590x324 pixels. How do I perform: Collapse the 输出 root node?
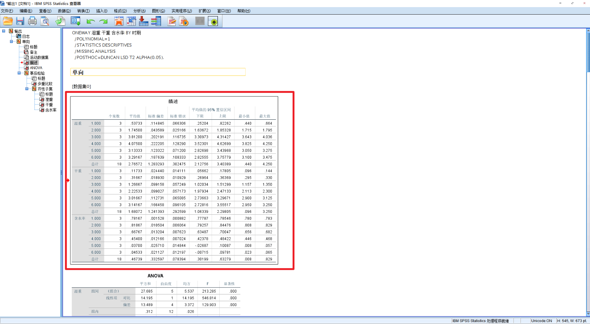(x=4, y=31)
